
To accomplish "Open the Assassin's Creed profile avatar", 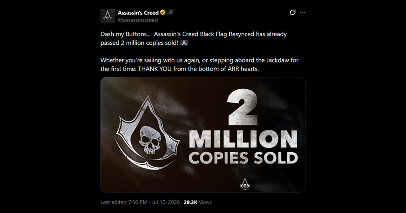I will pyautogui.click(x=108, y=16).
